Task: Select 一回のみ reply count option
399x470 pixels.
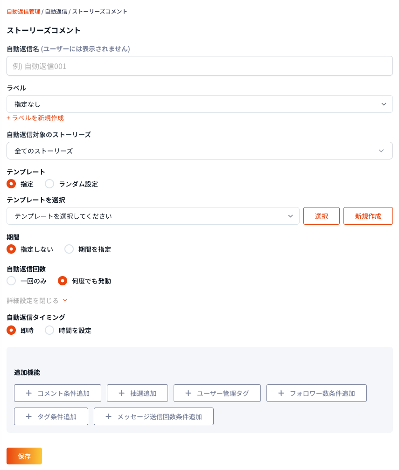Action: tap(11, 281)
